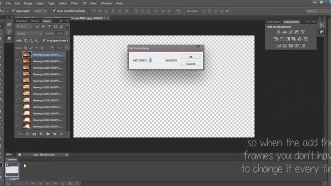Add an Invert adjustment
The width and height of the screenshot is (331, 186).
pyautogui.click(x=279, y=46)
